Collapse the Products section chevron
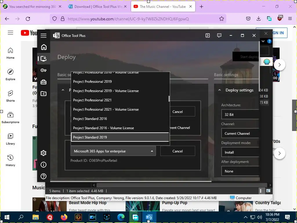This screenshot has width=297, height=223. coord(63,90)
